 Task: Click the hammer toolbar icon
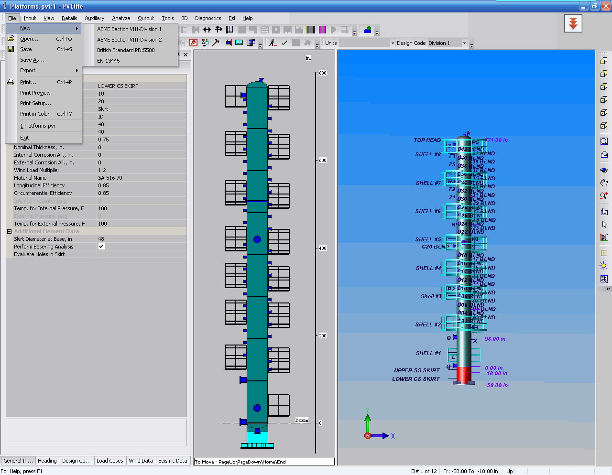pos(216,43)
